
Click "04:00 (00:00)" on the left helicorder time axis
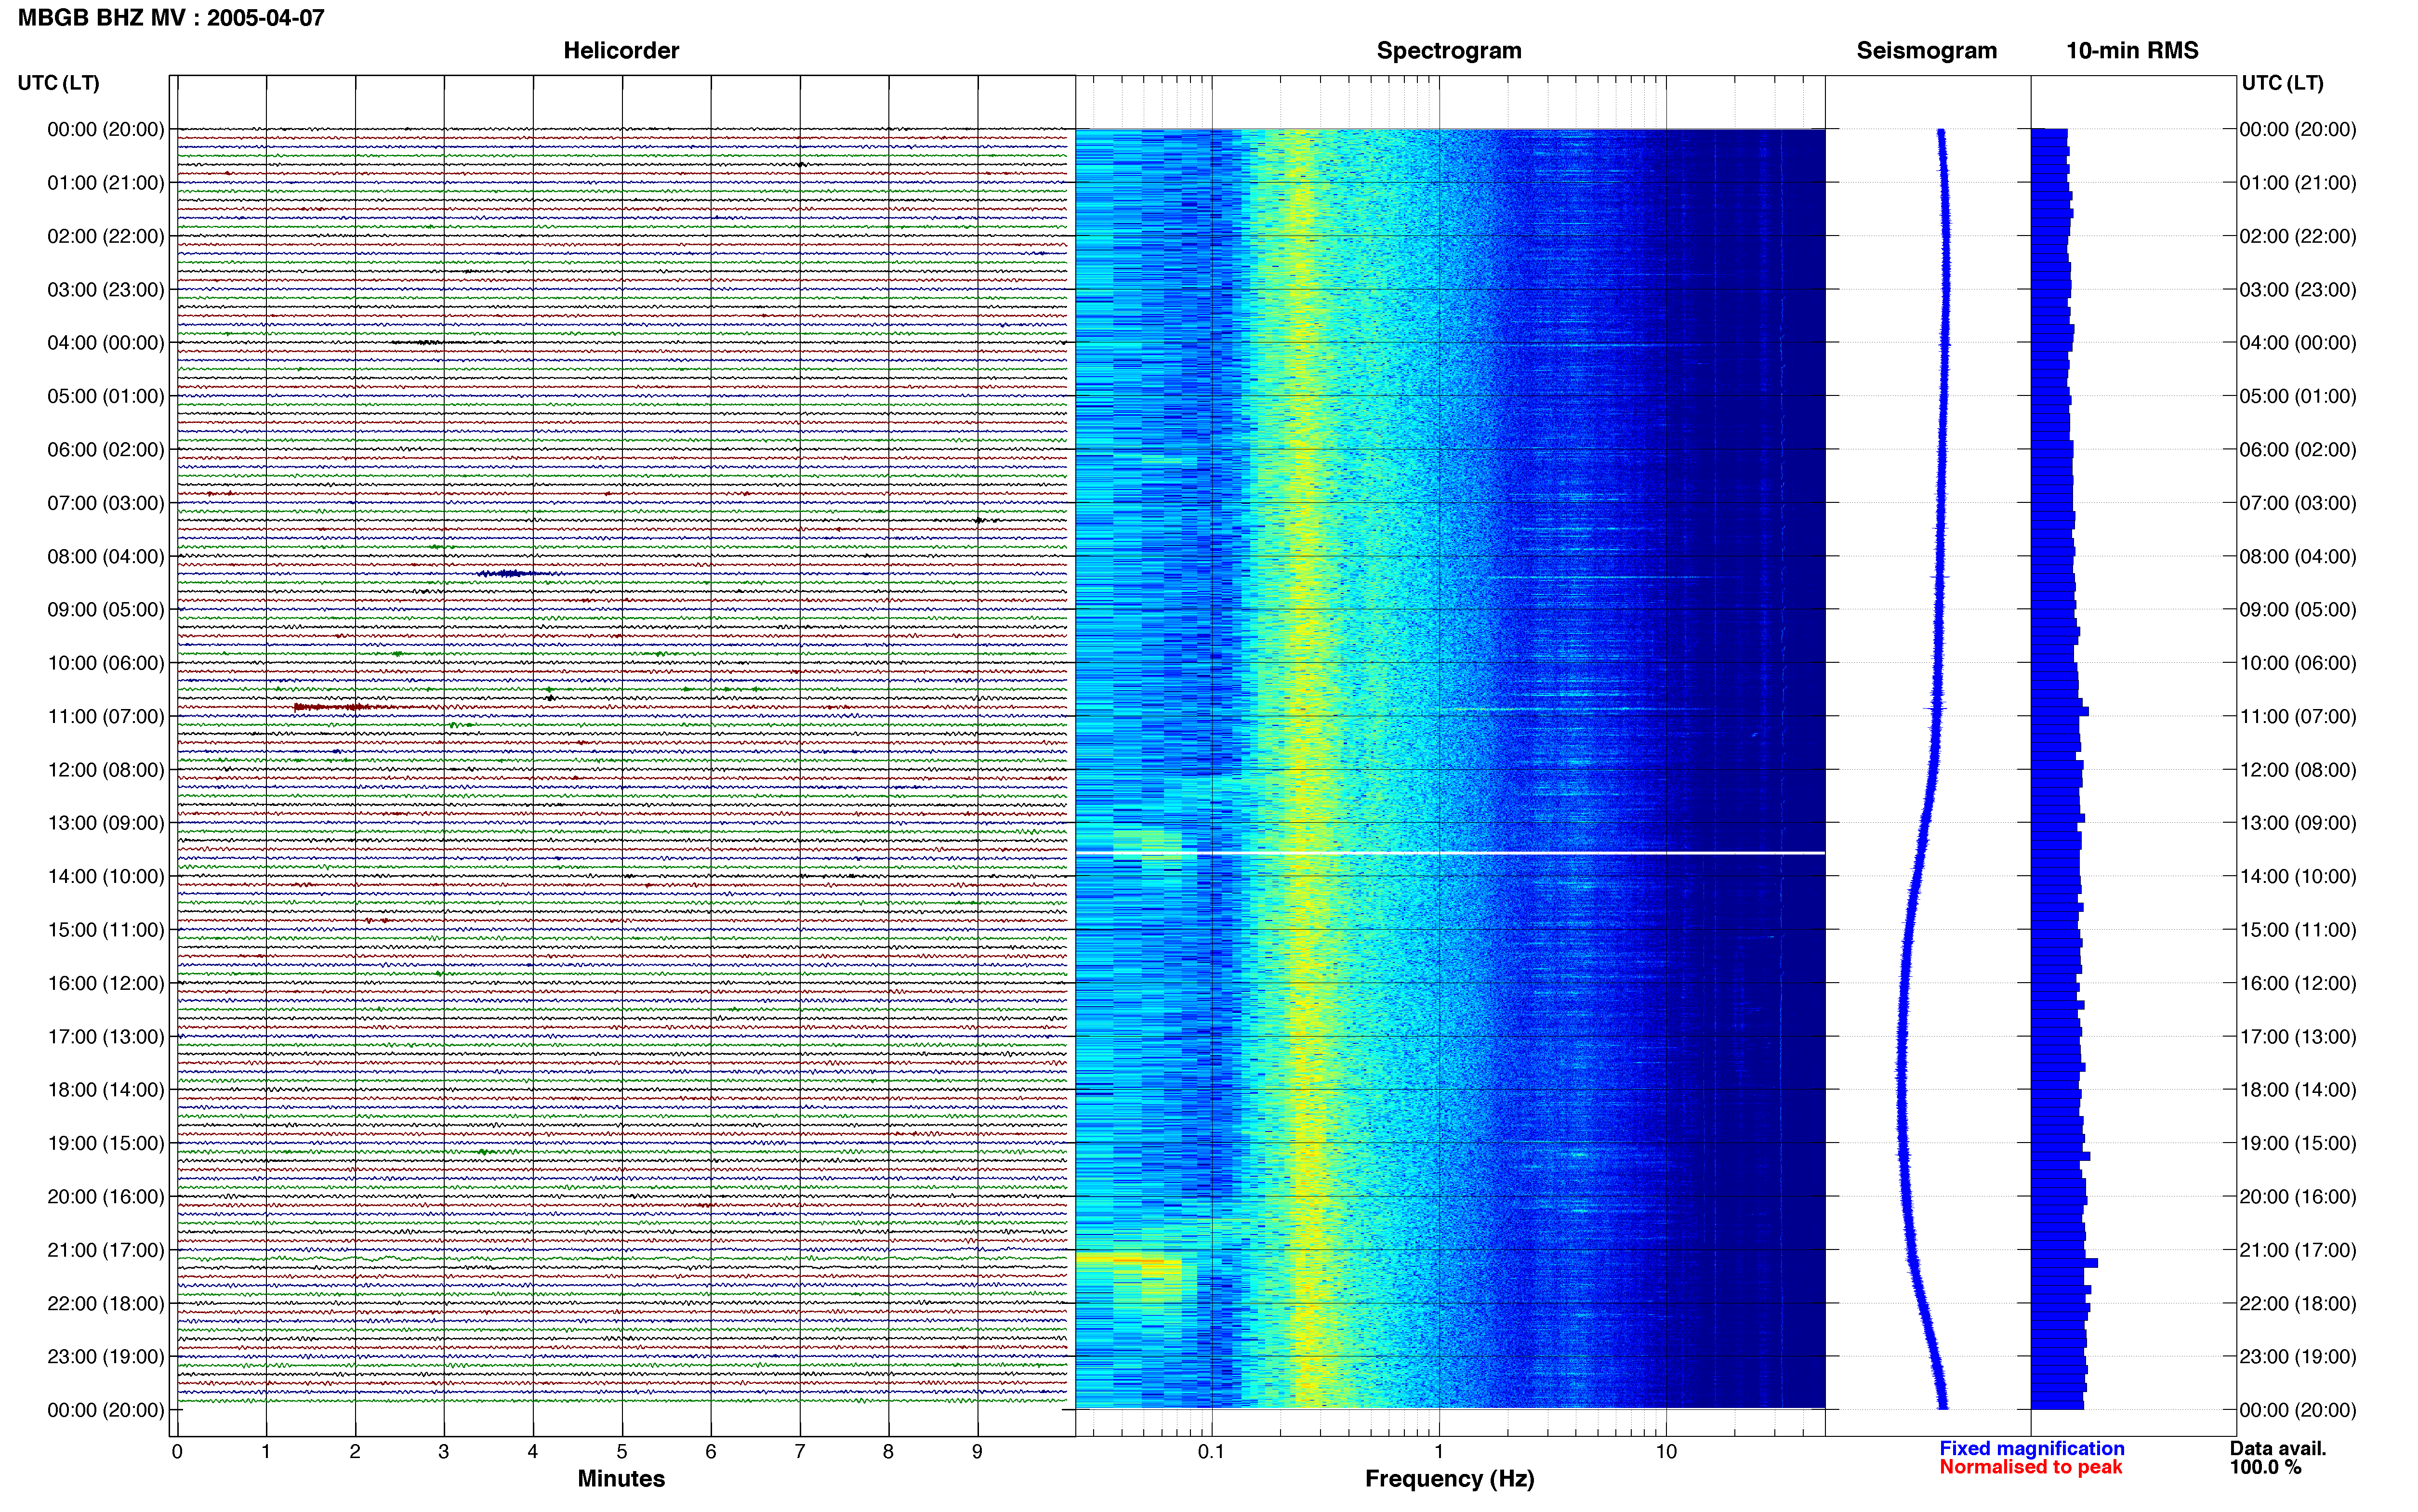(106, 343)
